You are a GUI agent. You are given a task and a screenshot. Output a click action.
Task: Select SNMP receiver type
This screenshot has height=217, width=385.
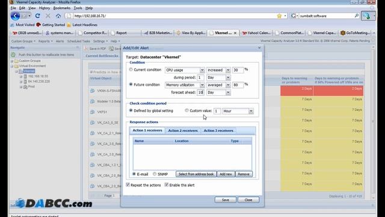click(155, 174)
